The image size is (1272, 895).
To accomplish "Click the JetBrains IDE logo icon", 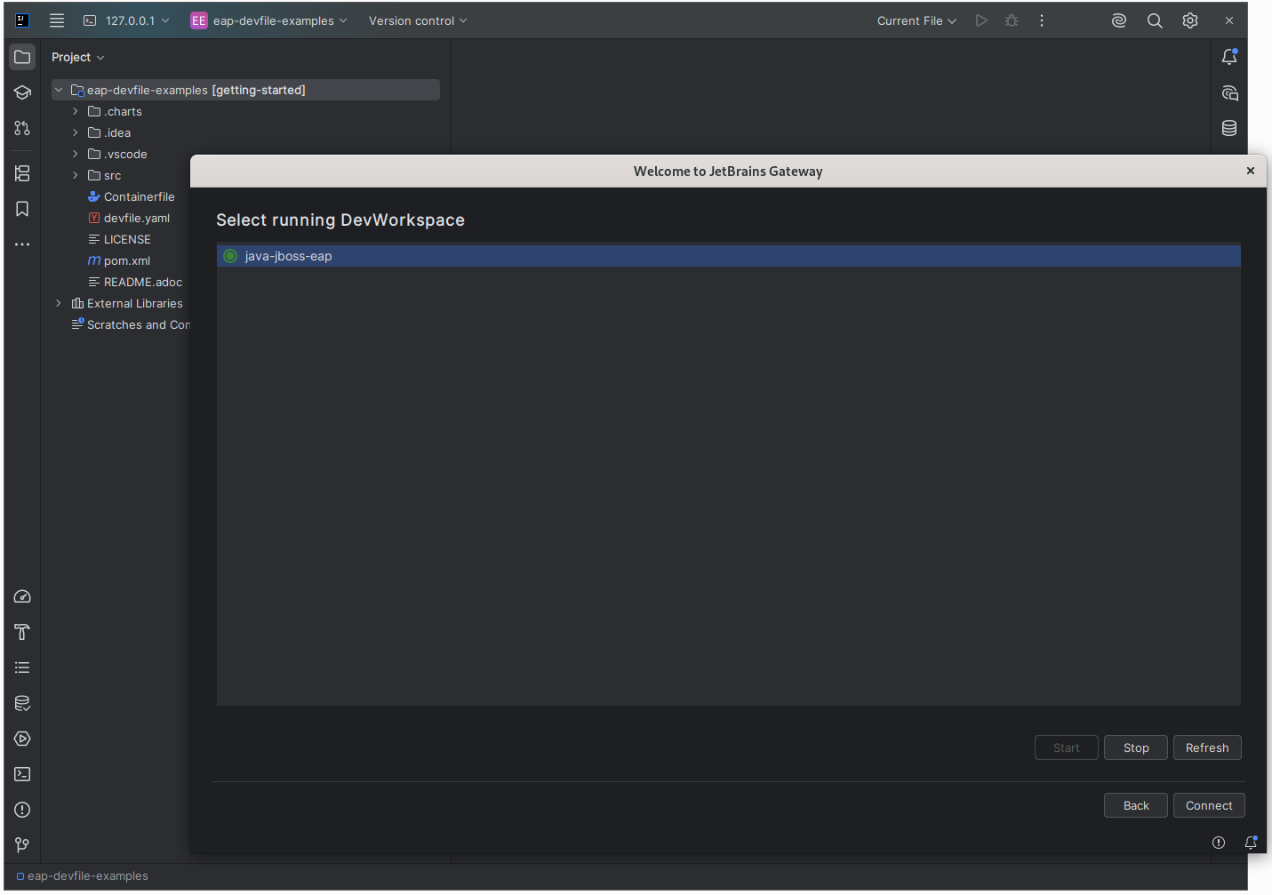I will point(22,20).
